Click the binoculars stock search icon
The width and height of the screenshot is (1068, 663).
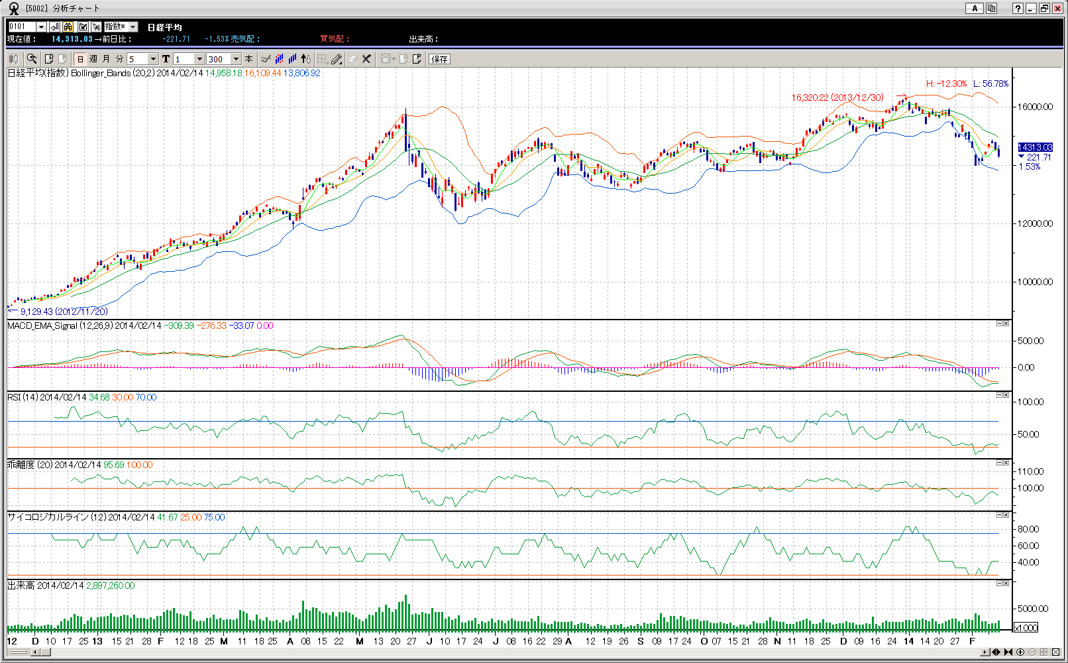[x=68, y=27]
